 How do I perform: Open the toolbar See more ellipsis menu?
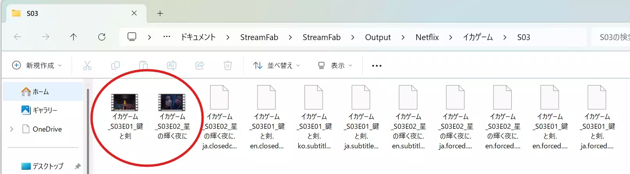tap(377, 66)
